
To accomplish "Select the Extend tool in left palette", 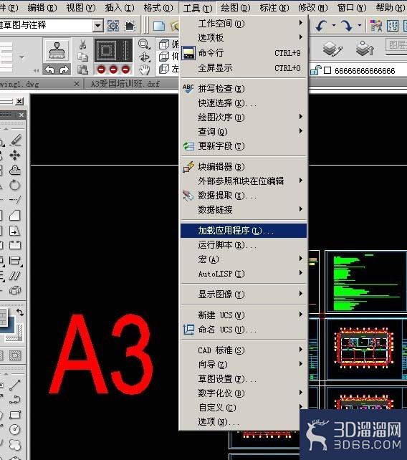I will point(14,200).
